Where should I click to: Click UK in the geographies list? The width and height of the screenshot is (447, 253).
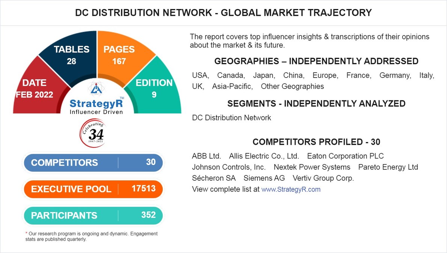(x=198, y=87)
